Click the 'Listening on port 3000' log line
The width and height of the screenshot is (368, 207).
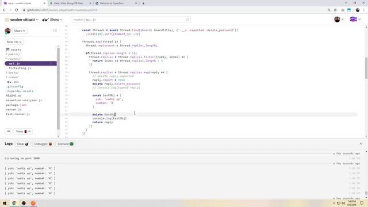point(22,159)
